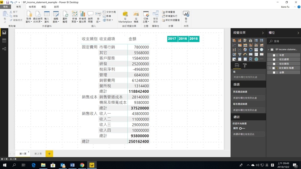The height and width of the screenshot is (169, 301).
Task: Check the 收支類別 field checkbox
Action: [274, 64]
